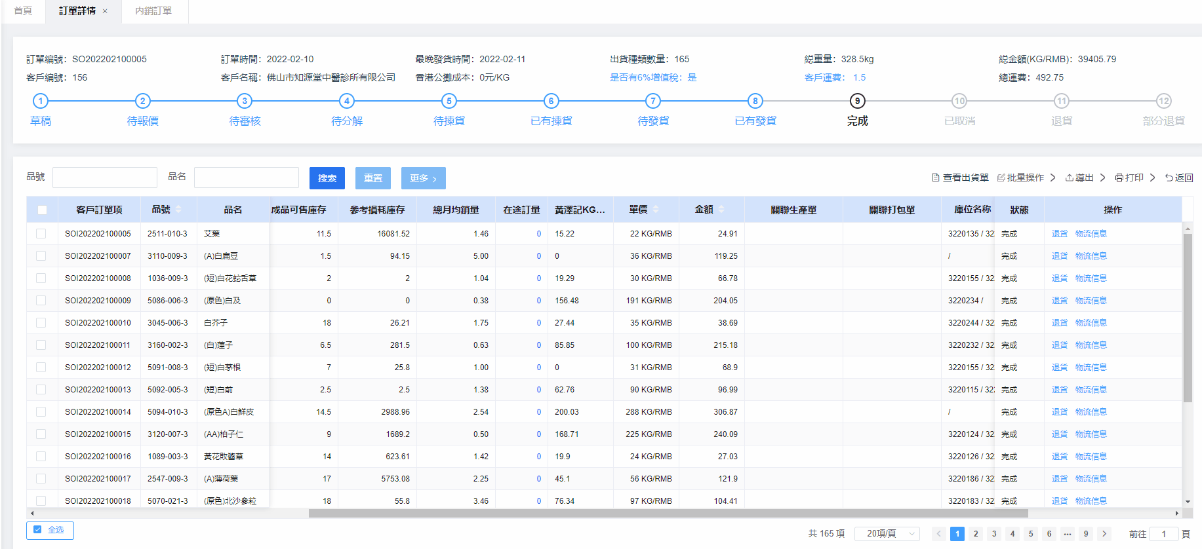
Task: Click the 批量操作 edit icon
Action: click(x=1001, y=178)
